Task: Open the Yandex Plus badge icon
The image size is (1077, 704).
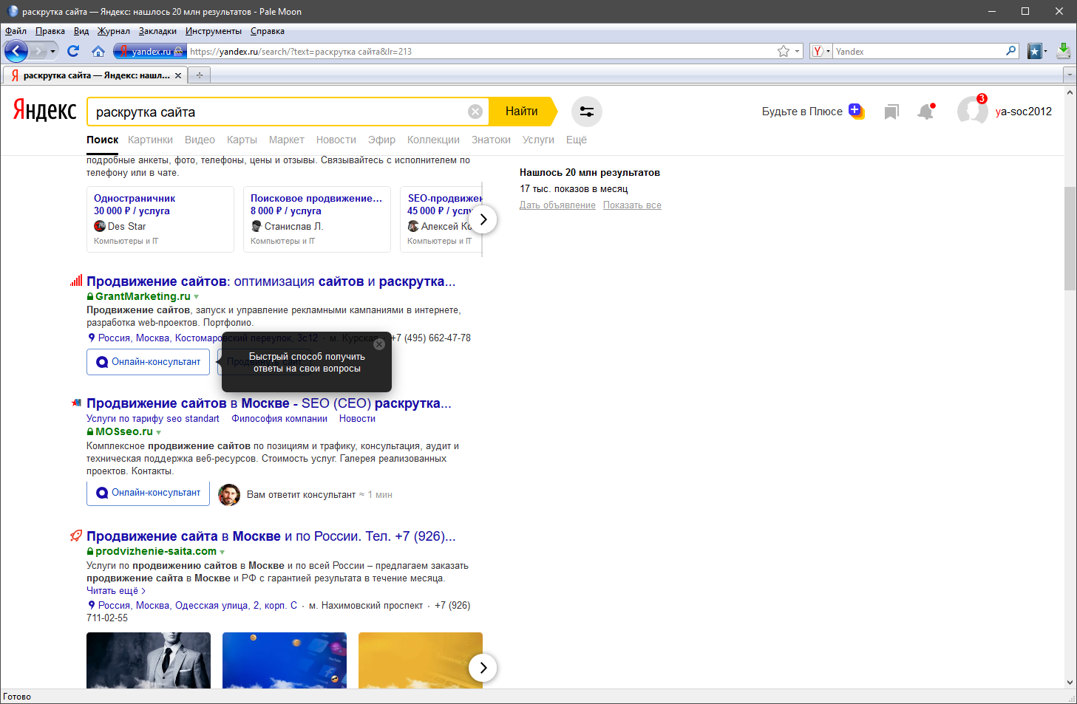Action: click(x=856, y=111)
